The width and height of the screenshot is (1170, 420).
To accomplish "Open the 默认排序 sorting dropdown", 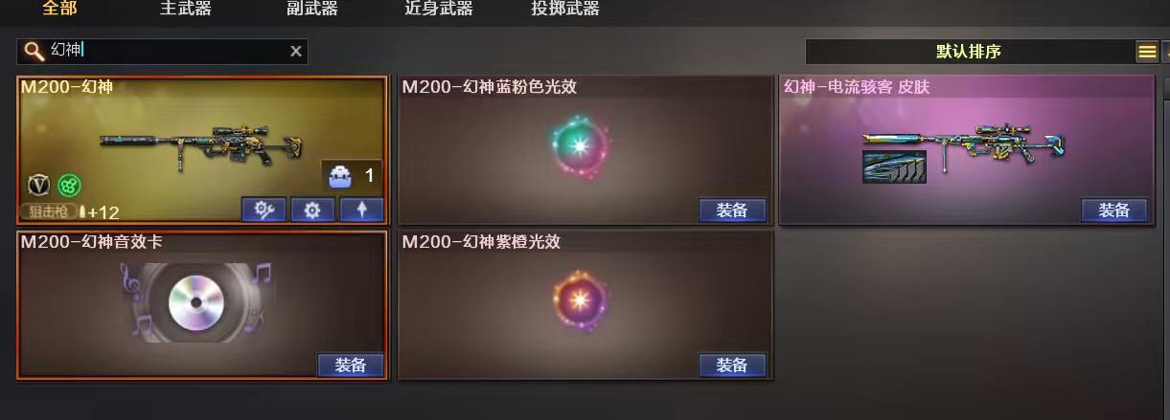I will pos(969,52).
